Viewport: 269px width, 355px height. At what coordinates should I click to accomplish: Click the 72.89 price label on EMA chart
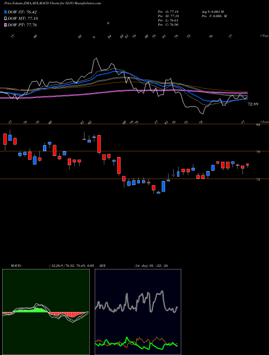[253, 104]
